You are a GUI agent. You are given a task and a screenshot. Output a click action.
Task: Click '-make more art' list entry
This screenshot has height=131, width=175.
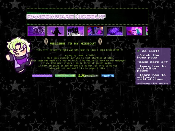(152, 62)
